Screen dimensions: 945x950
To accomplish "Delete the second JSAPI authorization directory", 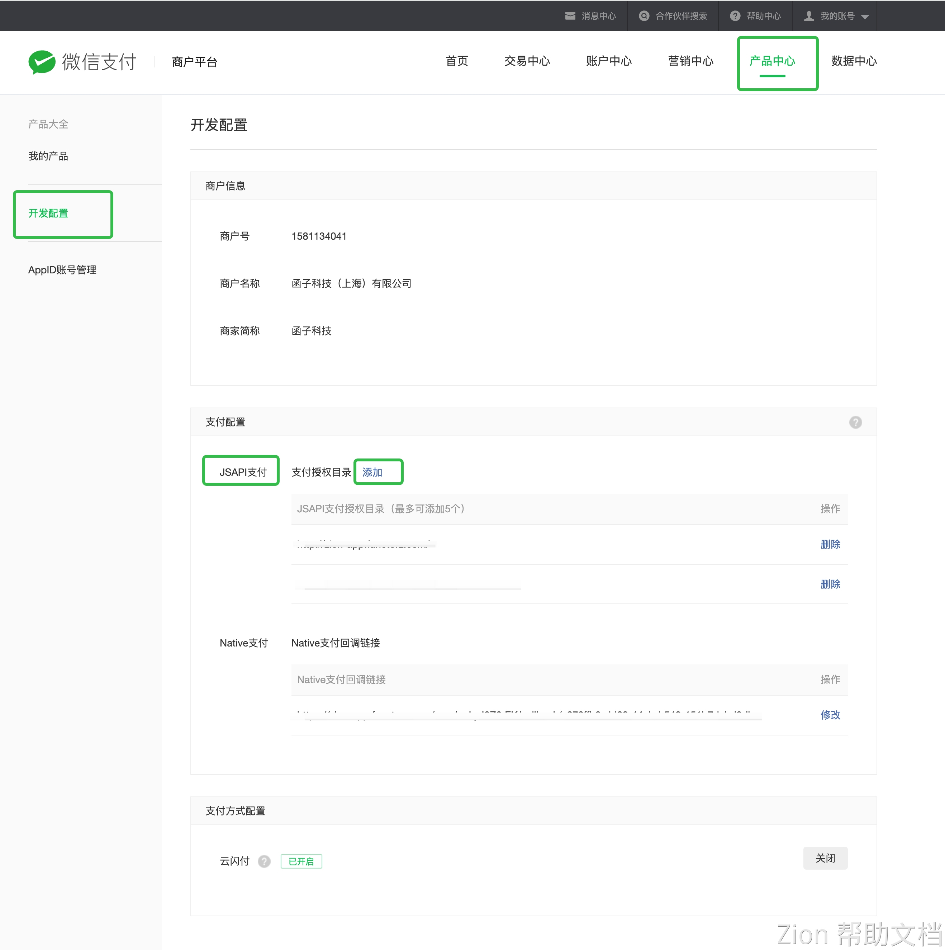I will point(830,584).
